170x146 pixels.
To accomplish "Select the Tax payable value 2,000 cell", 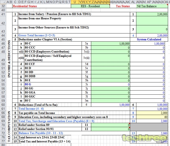I will (x=152, y=113).
